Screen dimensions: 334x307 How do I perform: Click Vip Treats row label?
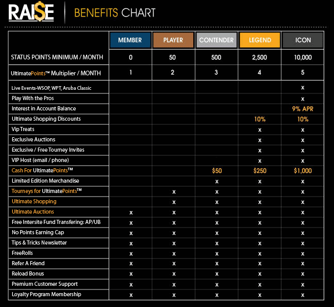point(23,129)
